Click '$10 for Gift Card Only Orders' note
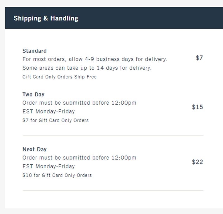 click(57, 175)
